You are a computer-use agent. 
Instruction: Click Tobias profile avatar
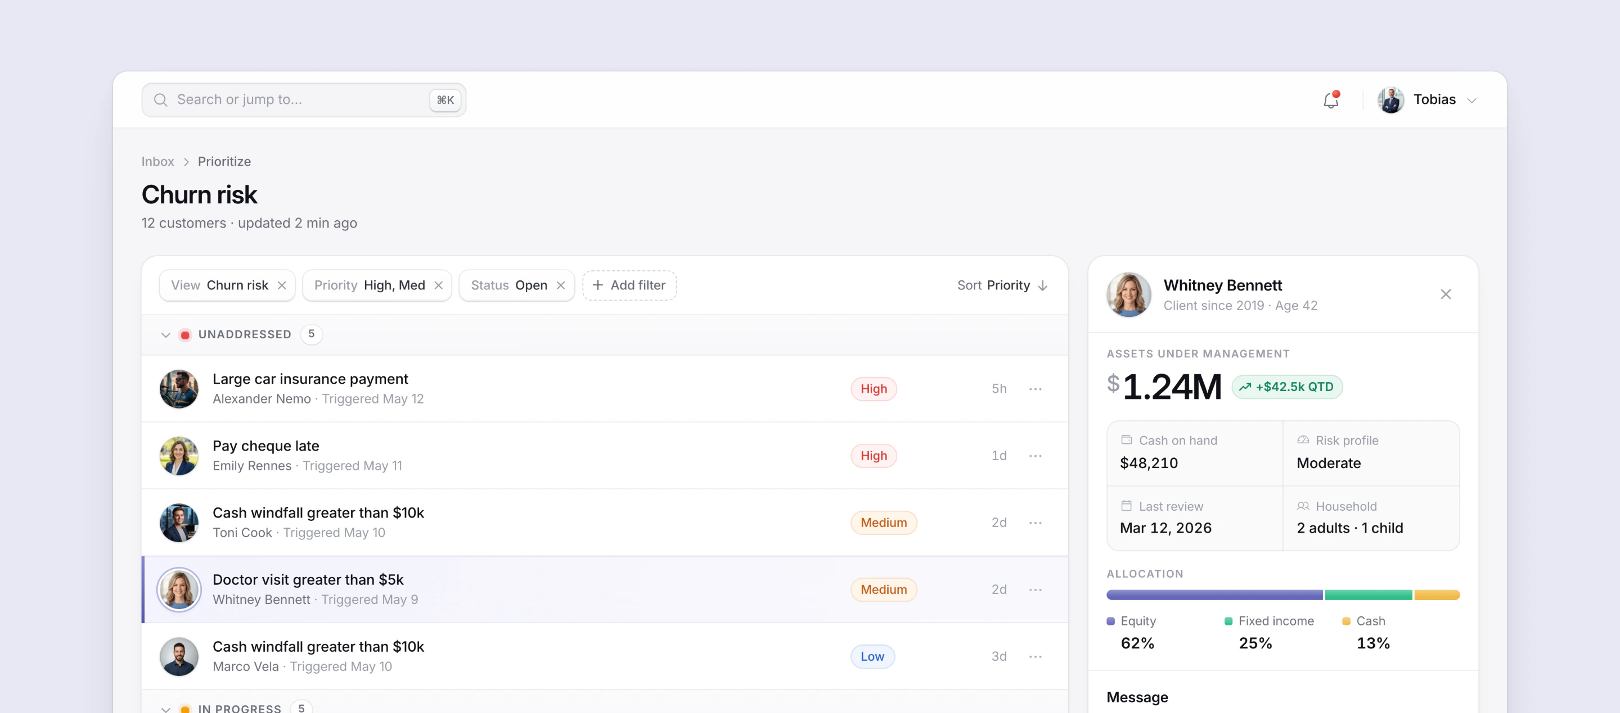[x=1390, y=100]
